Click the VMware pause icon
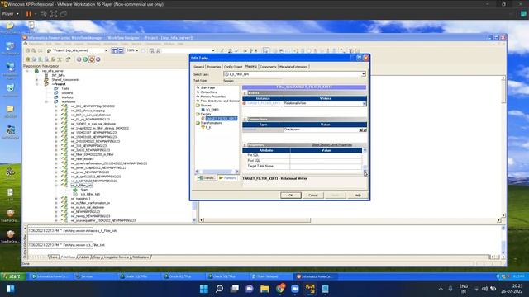Screen dimensions: 529x297 29,14
